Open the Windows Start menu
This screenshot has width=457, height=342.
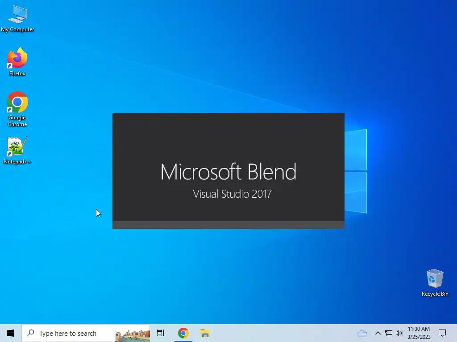point(11,333)
